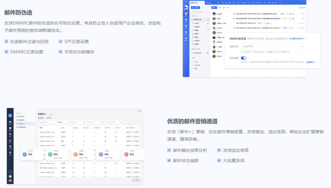
Task: Click the orange eye read-count icon
Action: [x=75, y=154]
